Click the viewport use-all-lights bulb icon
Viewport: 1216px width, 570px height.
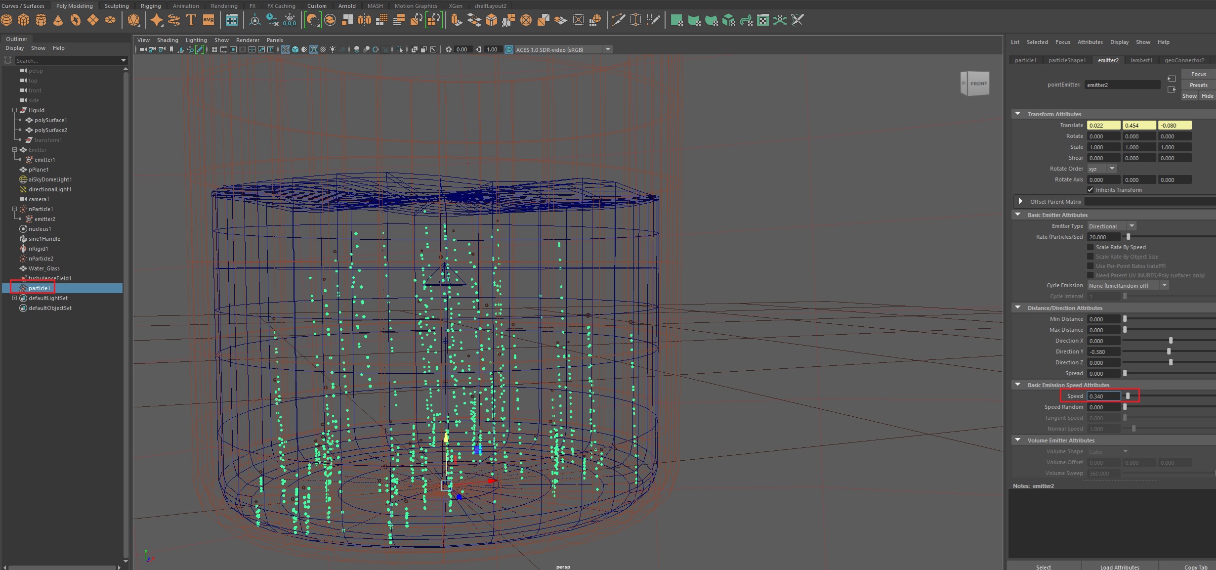click(333, 49)
